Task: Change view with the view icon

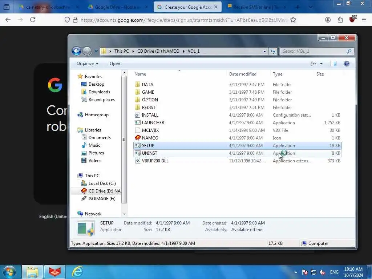Action: click(314, 63)
